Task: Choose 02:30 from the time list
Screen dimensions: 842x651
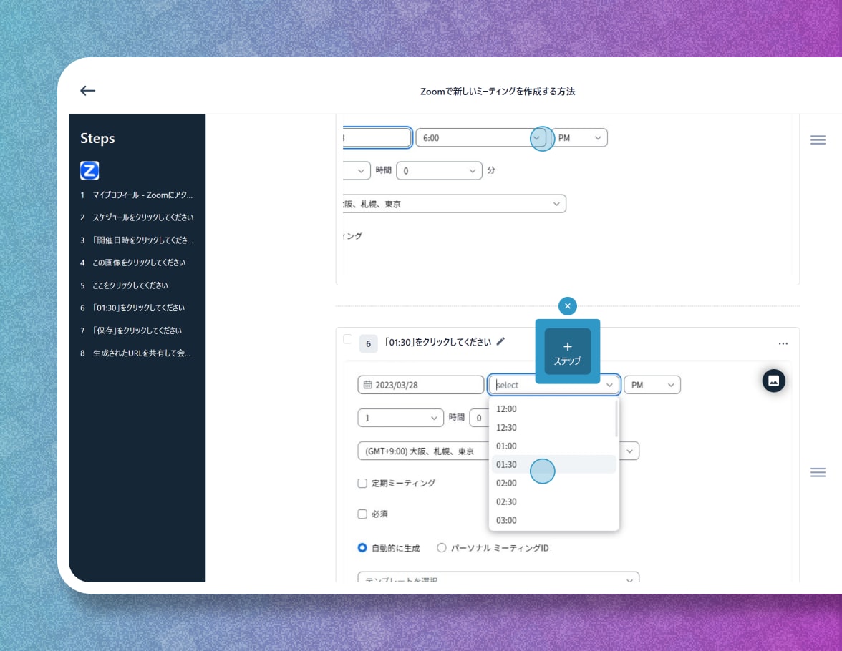Action: click(553, 501)
